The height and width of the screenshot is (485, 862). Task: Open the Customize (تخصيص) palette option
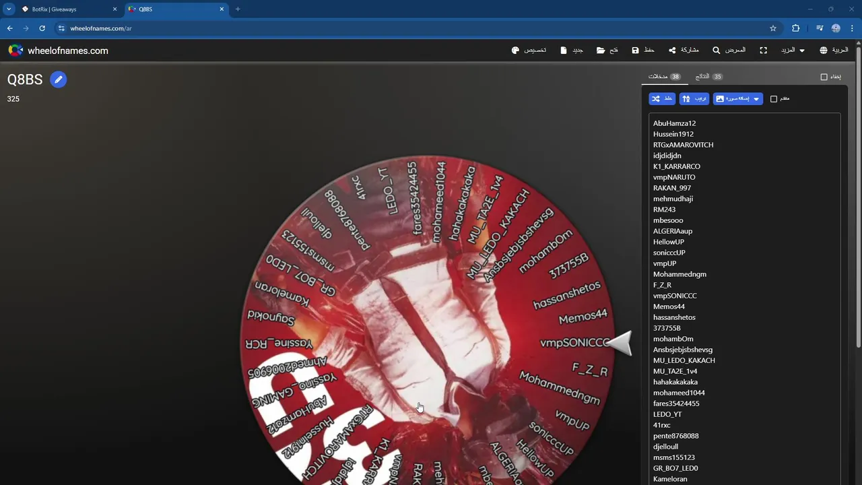click(529, 51)
